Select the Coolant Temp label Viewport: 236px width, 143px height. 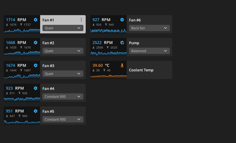pos(141,70)
